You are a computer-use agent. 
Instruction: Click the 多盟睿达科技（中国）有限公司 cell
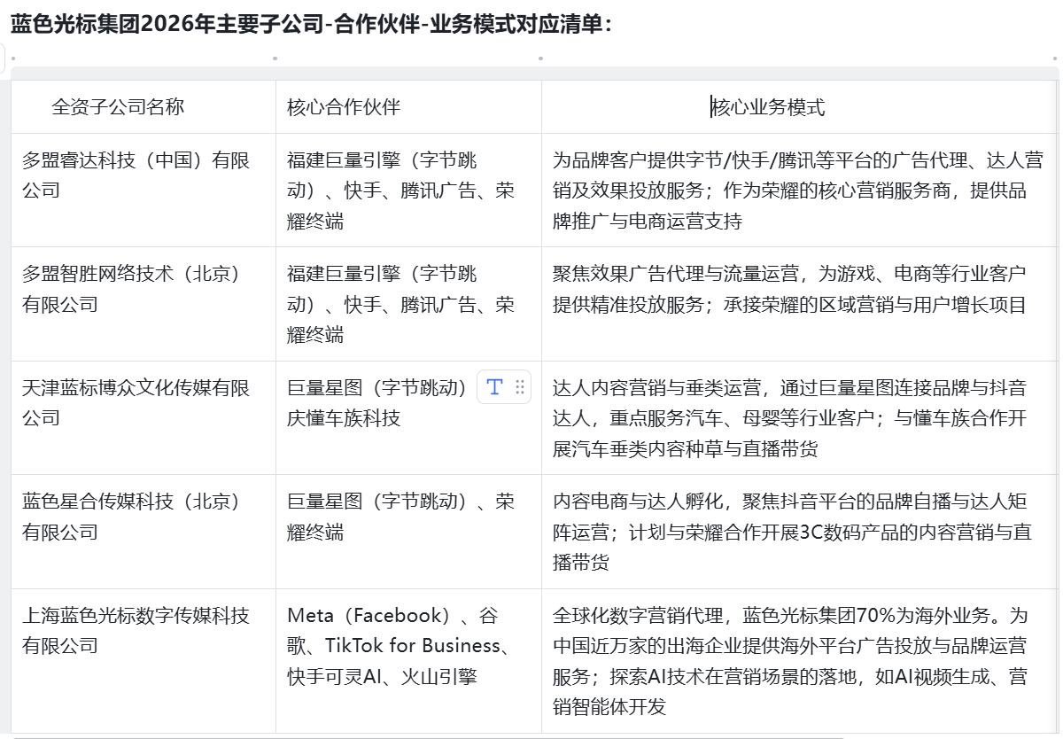pyautogui.click(x=144, y=190)
